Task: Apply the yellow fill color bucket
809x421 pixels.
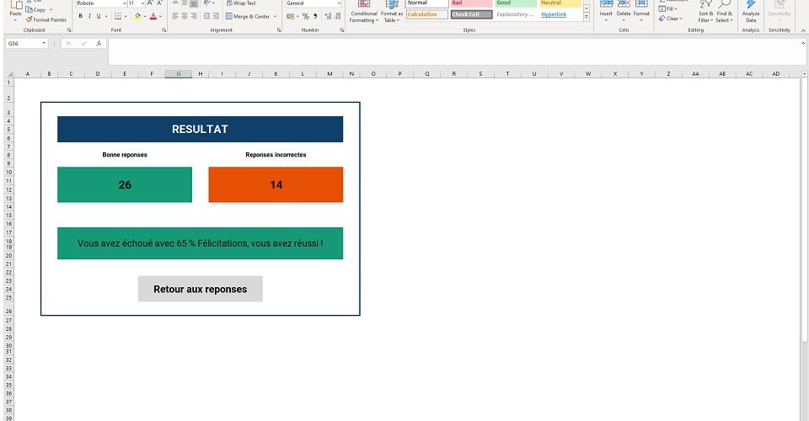Action: pyautogui.click(x=137, y=17)
